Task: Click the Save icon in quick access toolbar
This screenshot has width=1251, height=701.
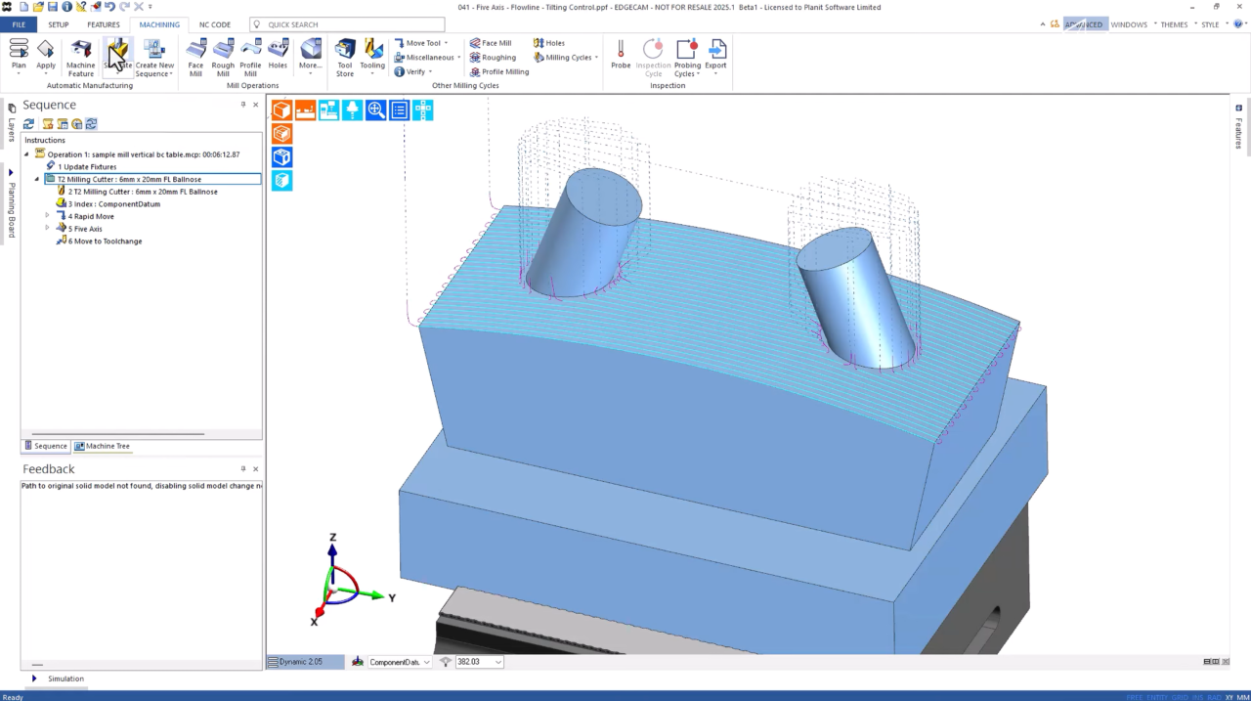Action: pos(53,7)
